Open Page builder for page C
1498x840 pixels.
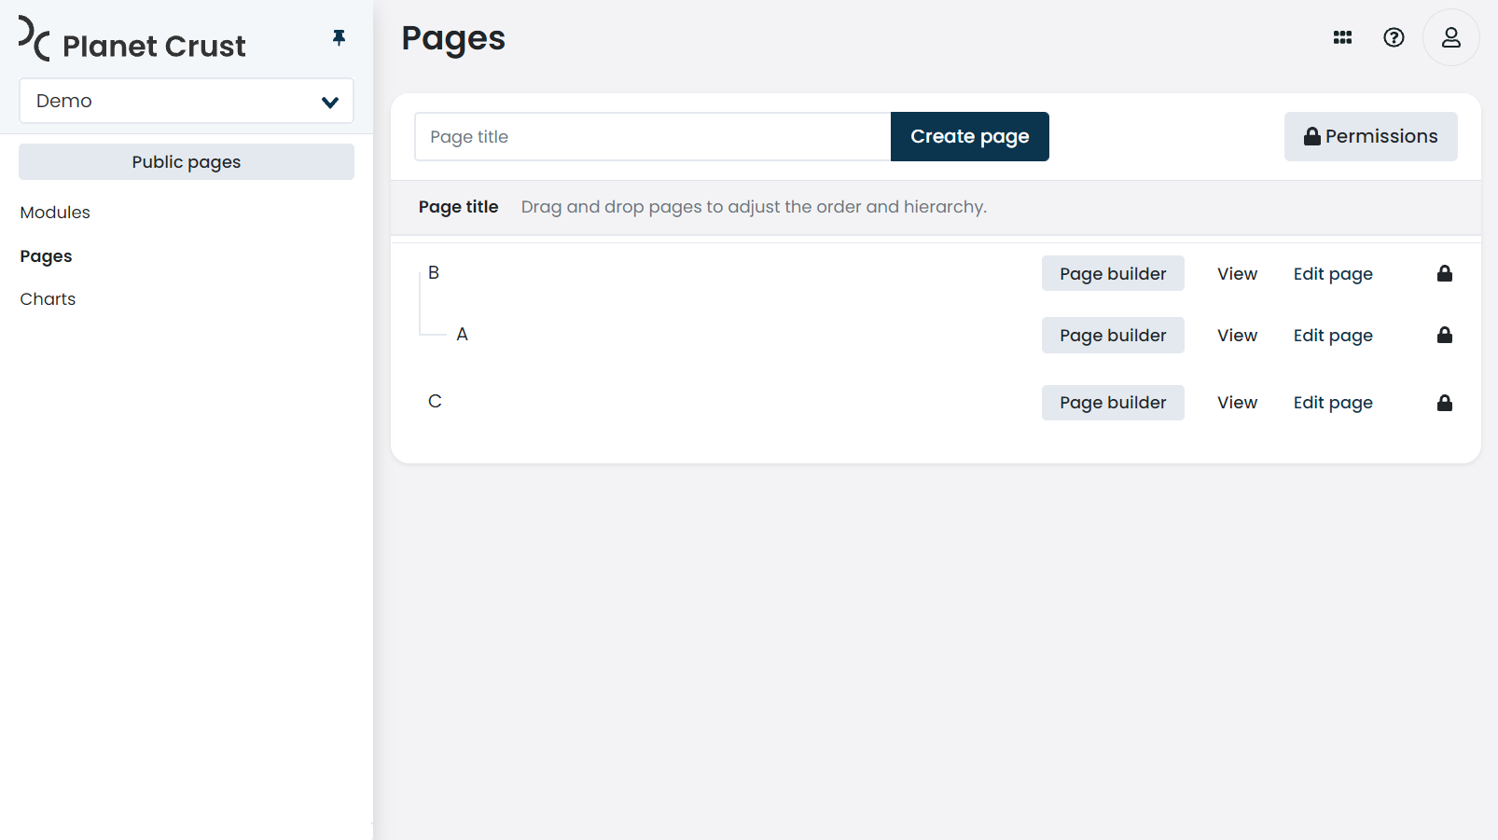pos(1113,403)
